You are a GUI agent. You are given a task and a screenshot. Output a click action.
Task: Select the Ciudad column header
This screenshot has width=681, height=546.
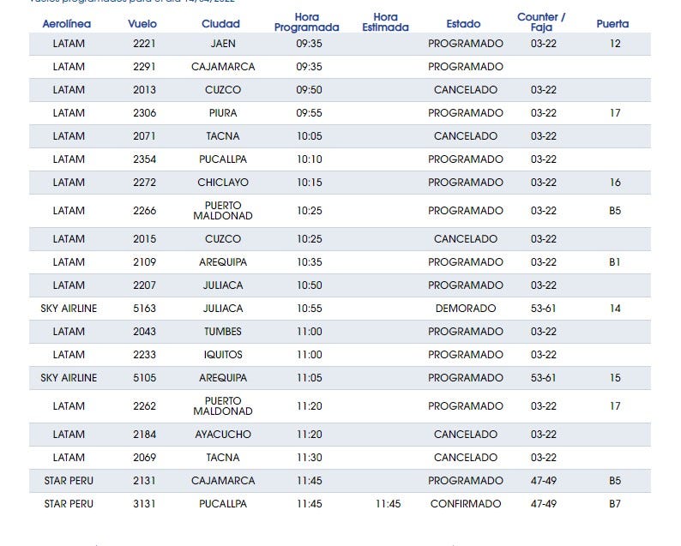(220, 24)
